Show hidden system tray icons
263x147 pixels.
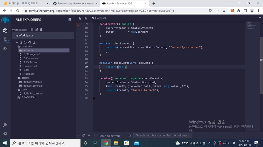coord(210,143)
